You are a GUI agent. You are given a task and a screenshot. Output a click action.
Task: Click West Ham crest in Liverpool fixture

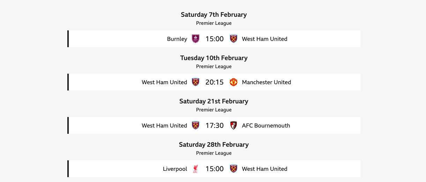tap(233, 169)
